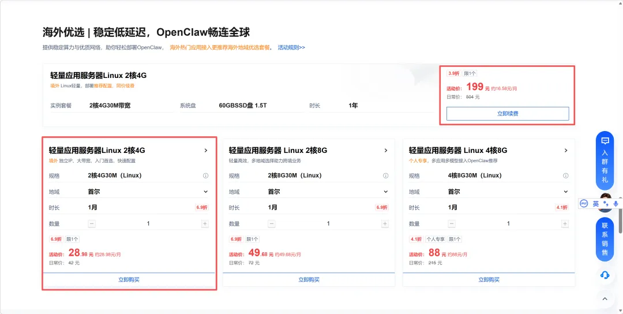This screenshot has width=623, height=314.
Task: Click the 海外热门应用接入更推荐海外地域优选套餐 text
Action: [x=220, y=47]
